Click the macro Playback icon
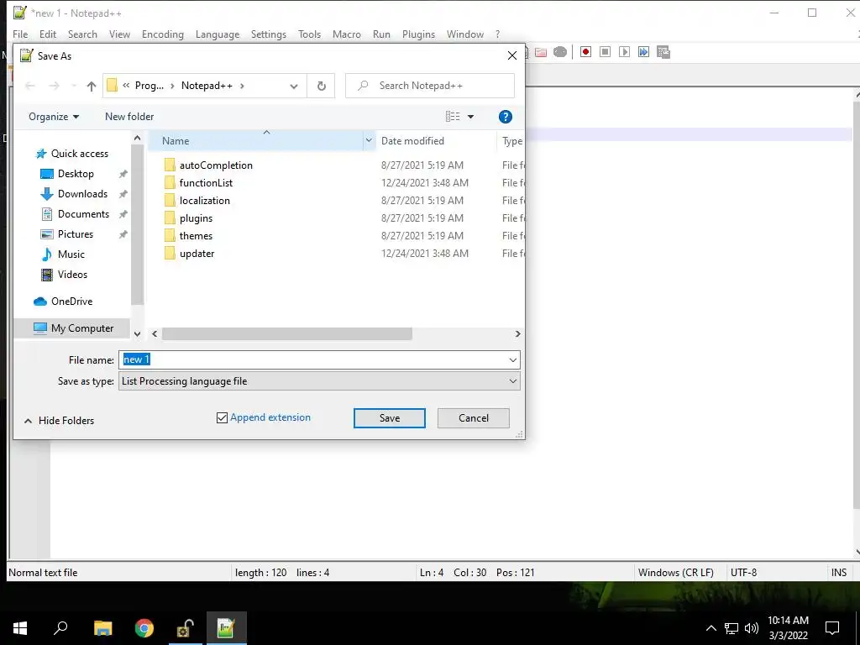The image size is (860, 645). pyautogui.click(x=624, y=52)
